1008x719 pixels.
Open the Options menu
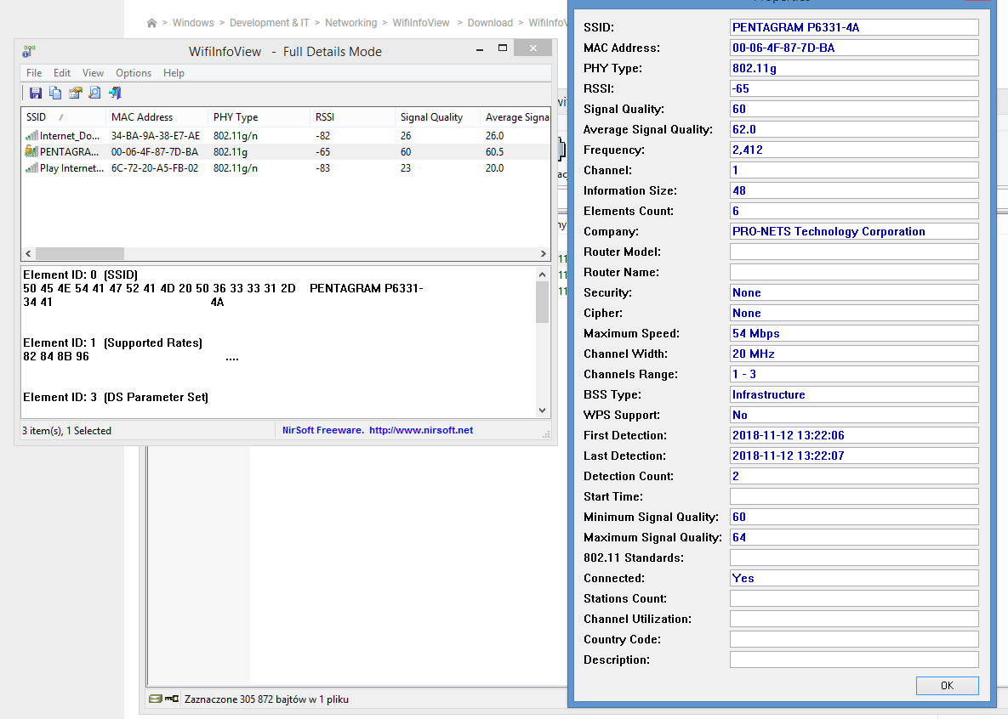134,73
